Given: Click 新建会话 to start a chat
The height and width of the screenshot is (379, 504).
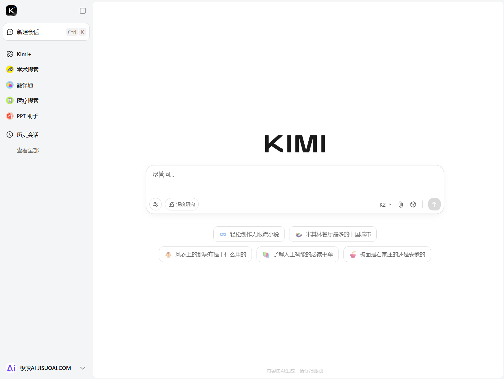Looking at the screenshot, I should point(28,32).
